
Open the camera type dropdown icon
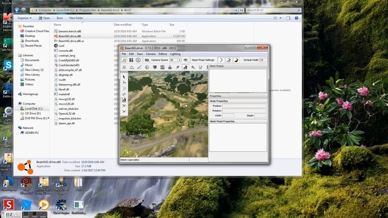click(x=147, y=60)
